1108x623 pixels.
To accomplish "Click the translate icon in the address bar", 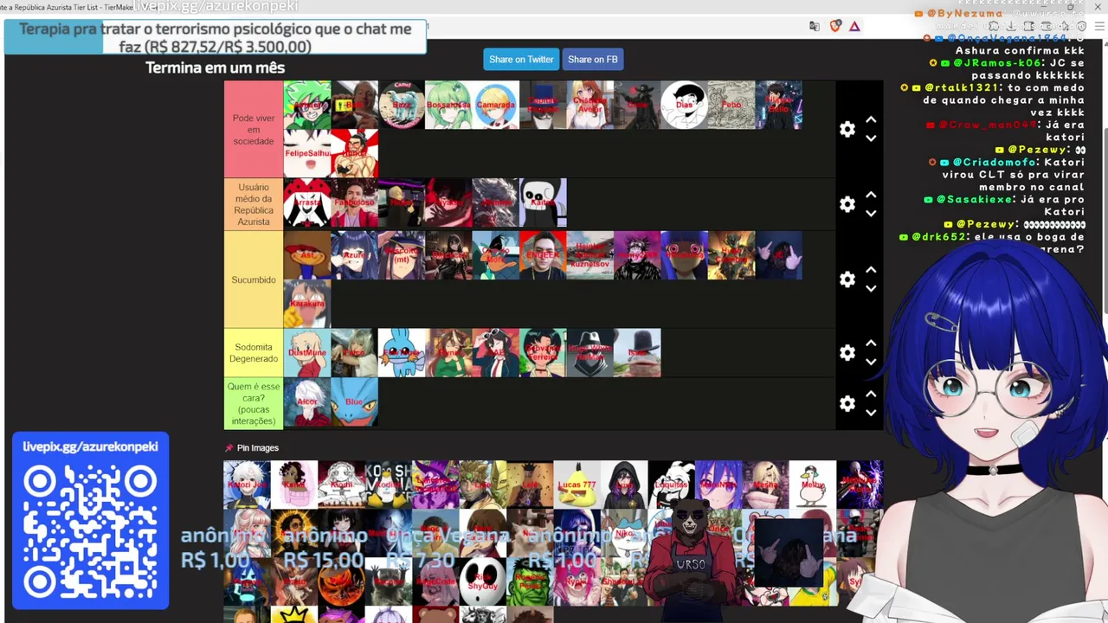I will point(815,26).
